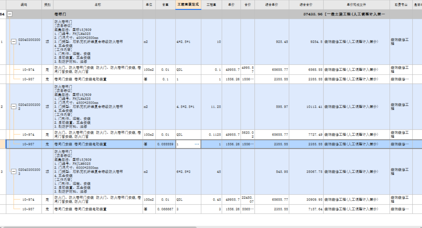Select total price cell 10113.41
Viewport: 422px width, 228px height.
tap(306, 107)
